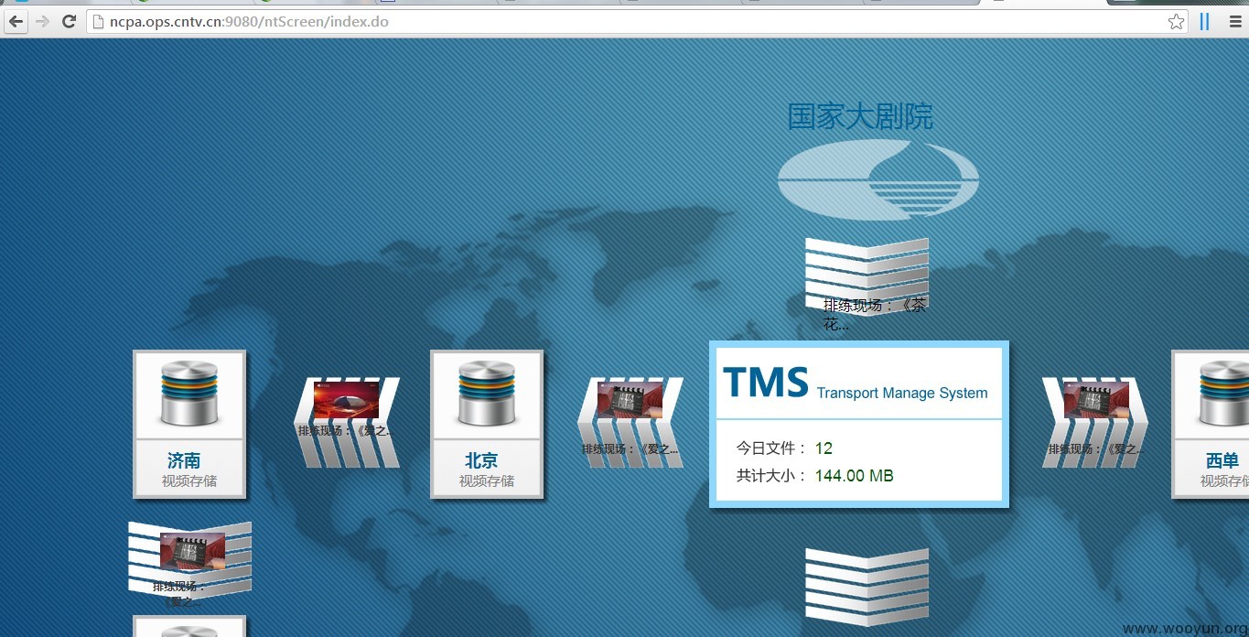Image resolution: width=1249 pixels, height=637 pixels.
Task: Click the TMS Transport Manage System heading
Action: point(855,383)
